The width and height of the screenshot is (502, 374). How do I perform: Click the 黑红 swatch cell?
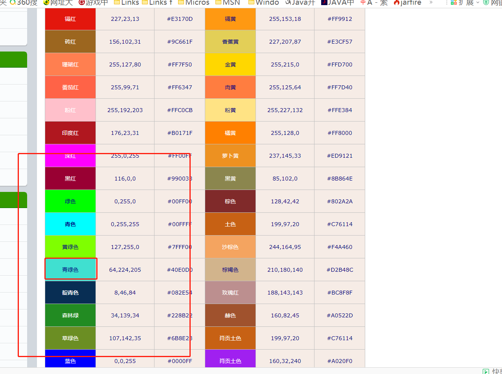coord(70,179)
